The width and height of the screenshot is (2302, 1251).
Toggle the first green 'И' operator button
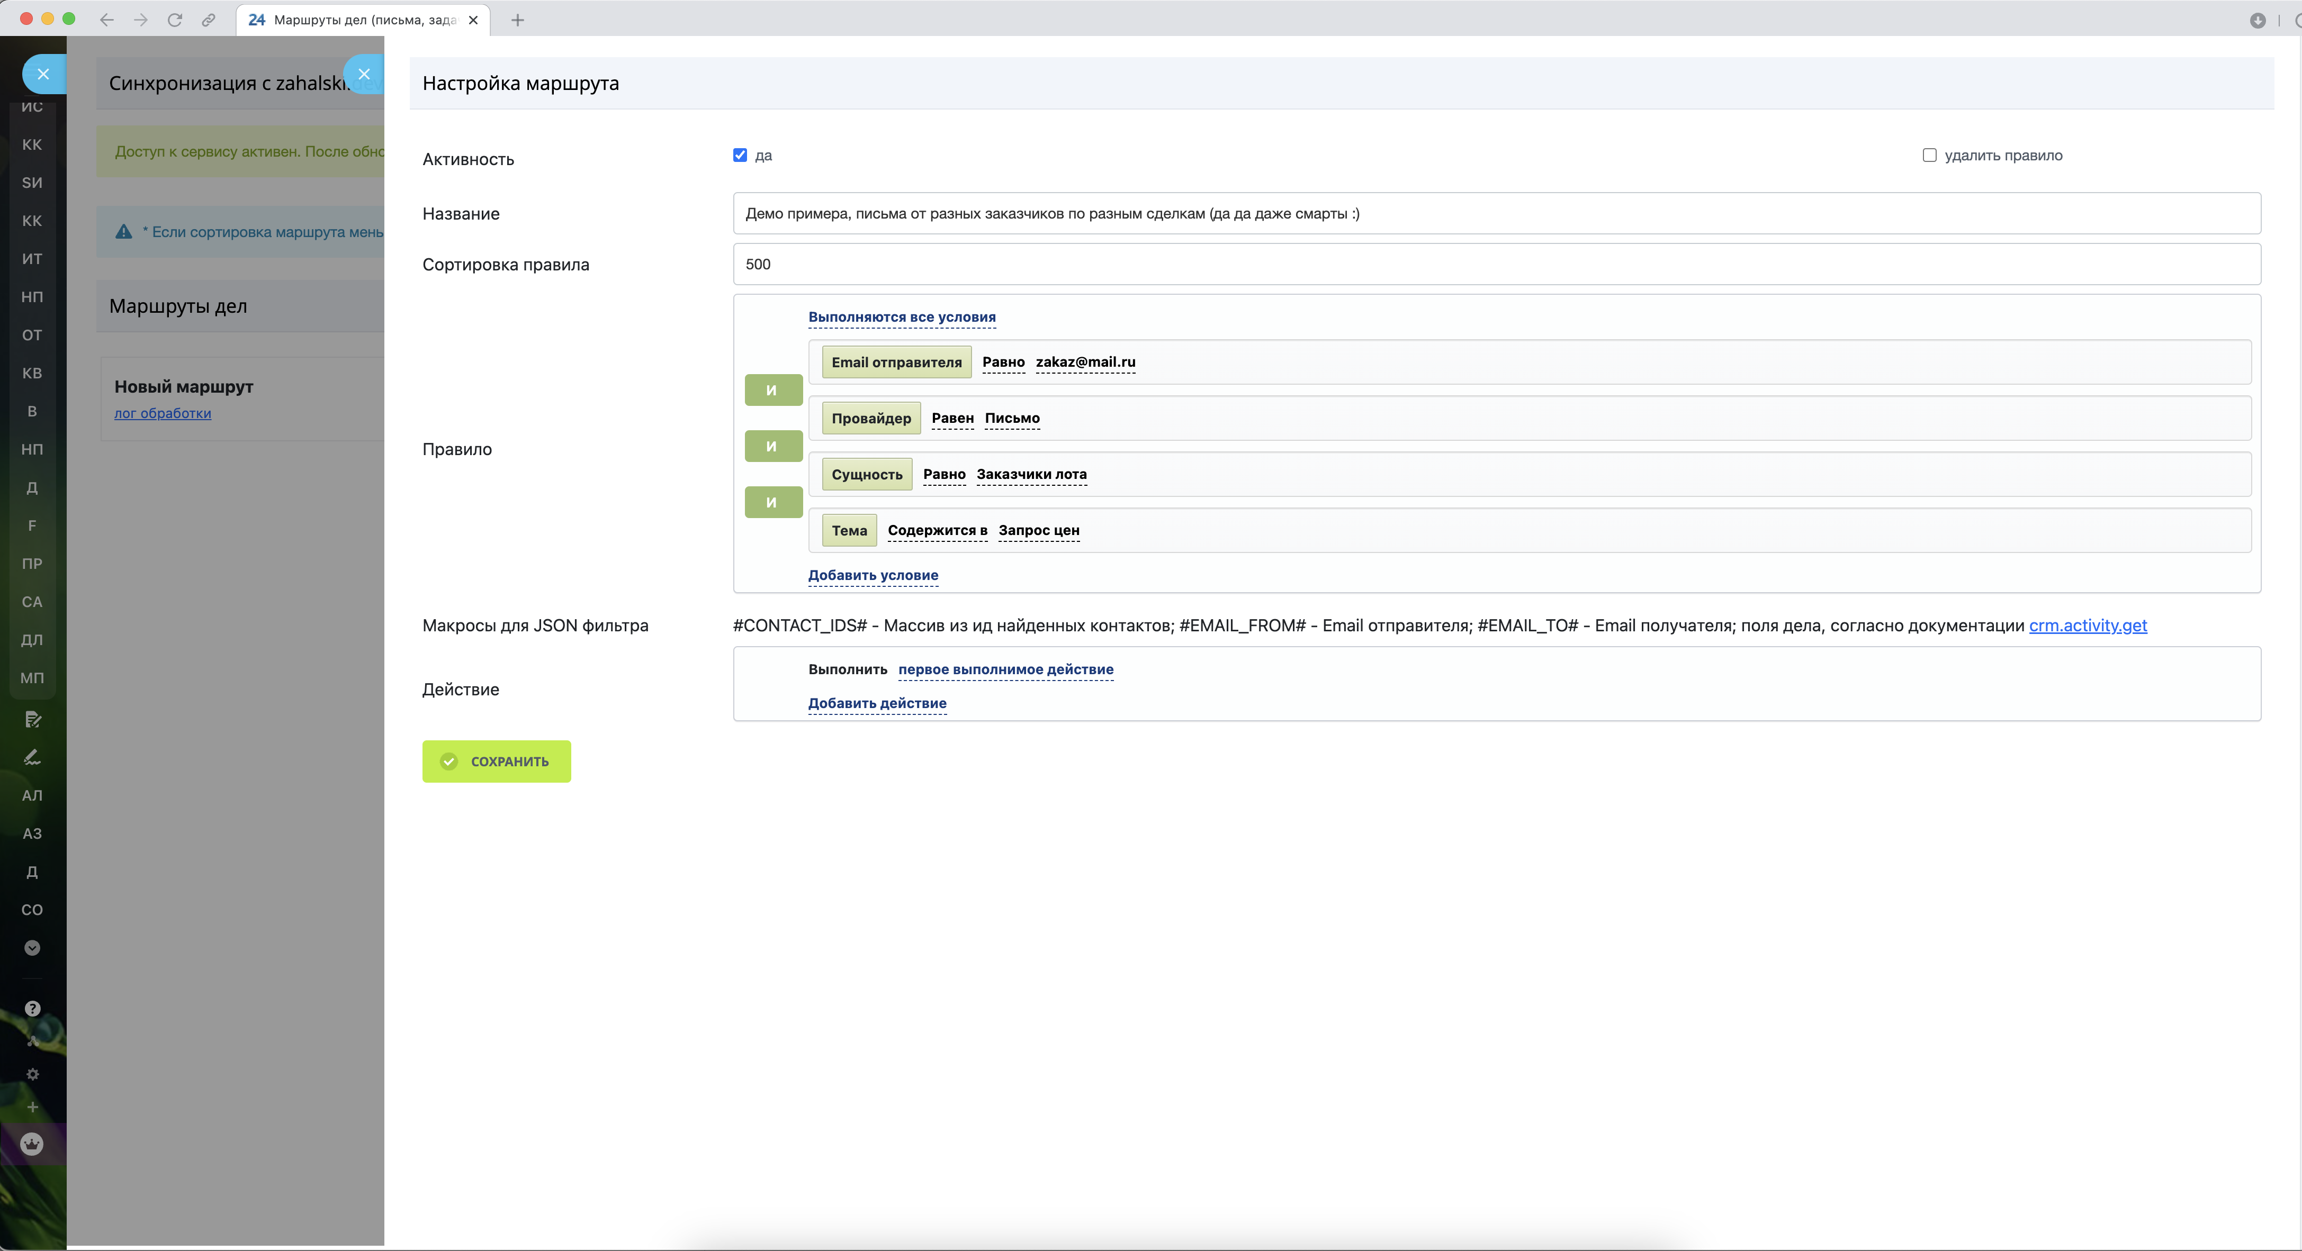(x=773, y=390)
